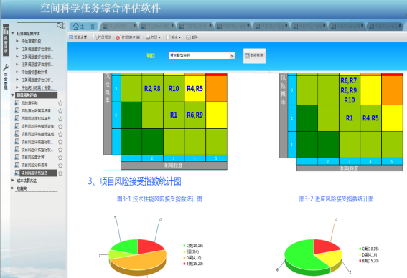Click the document icon beside 项目风险值计算
This screenshot has width=407, height=278.
(x=17, y=157)
